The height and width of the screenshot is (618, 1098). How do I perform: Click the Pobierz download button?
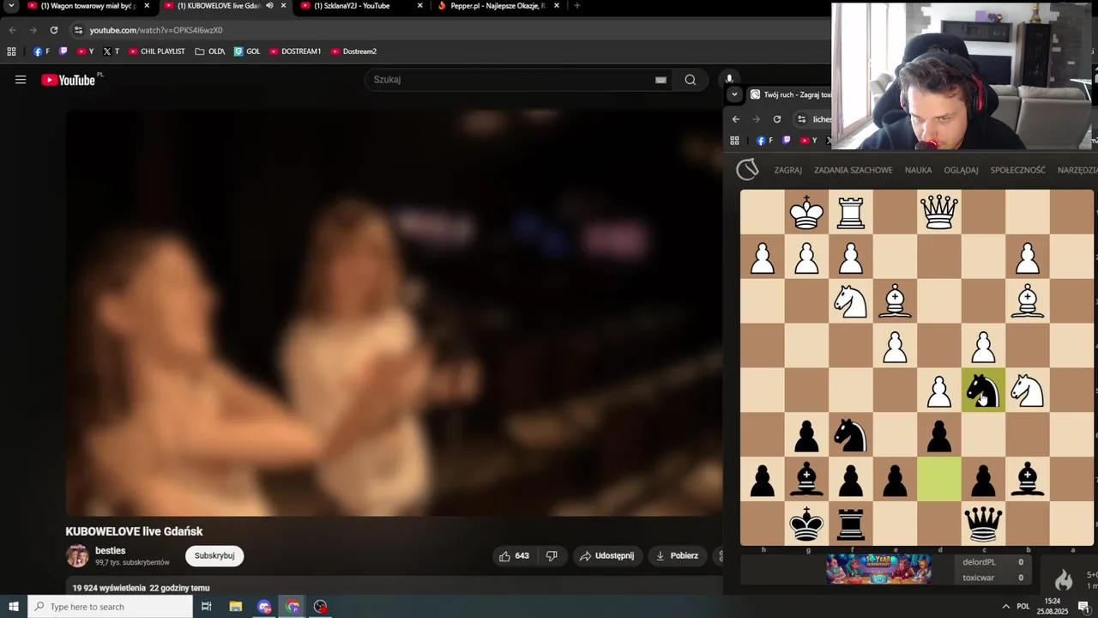coord(677,555)
